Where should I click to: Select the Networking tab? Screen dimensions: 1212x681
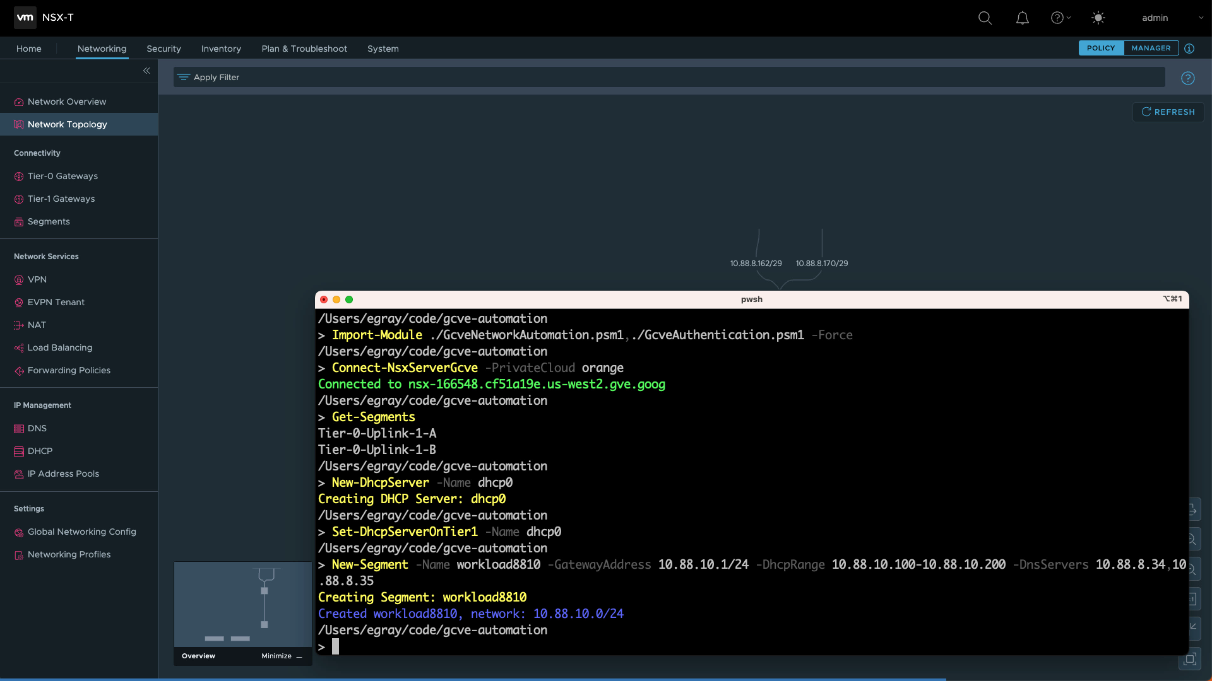[x=102, y=49]
